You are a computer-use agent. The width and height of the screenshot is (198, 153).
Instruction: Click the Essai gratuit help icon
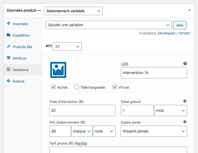click(x=185, y=101)
